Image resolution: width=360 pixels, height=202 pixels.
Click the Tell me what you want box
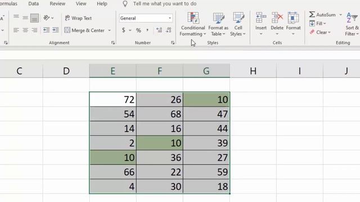tap(165, 4)
